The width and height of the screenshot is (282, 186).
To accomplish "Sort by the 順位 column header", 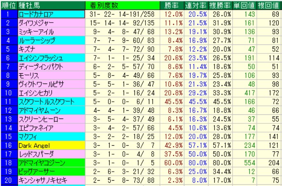I will coord(9,5).
